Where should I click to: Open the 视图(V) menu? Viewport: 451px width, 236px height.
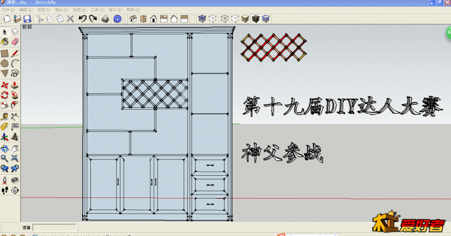pyautogui.click(x=44, y=10)
